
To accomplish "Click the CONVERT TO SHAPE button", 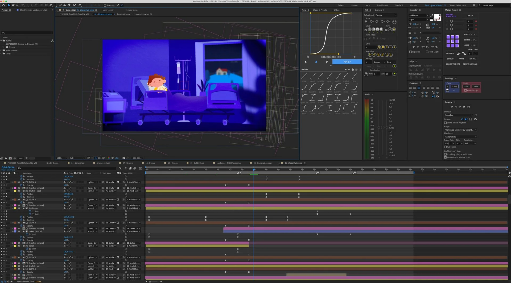I will click(x=453, y=64).
